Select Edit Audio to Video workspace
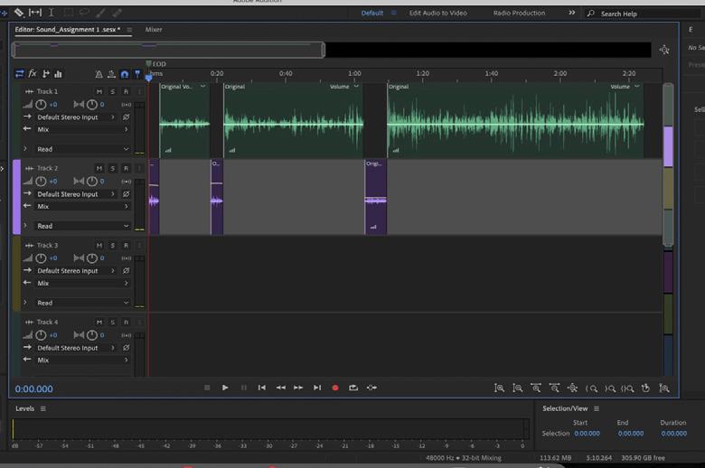Image resolution: width=705 pixels, height=468 pixels. pyautogui.click(x=437, y=14)
